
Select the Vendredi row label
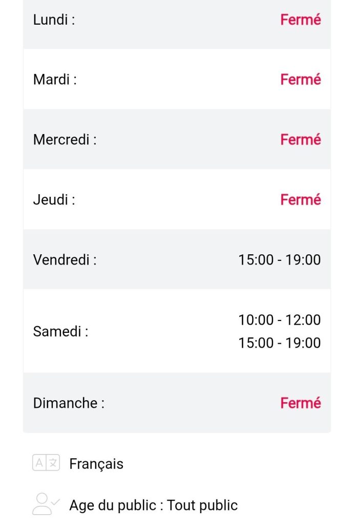(65, 259)
